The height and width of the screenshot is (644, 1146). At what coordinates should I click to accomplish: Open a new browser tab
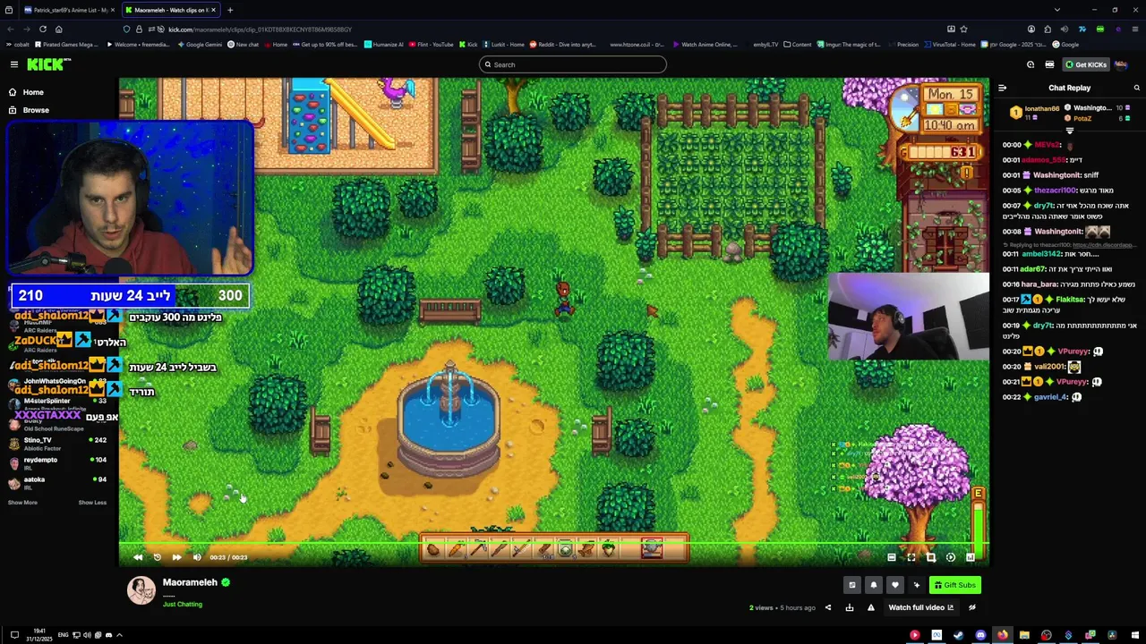pyautogui.click(x=230, y=10)
